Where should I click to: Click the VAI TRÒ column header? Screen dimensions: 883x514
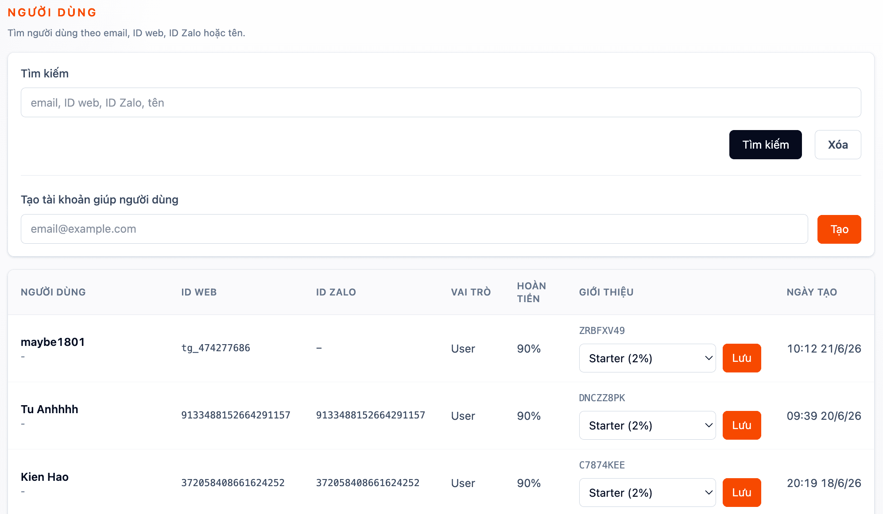(471, 292)
